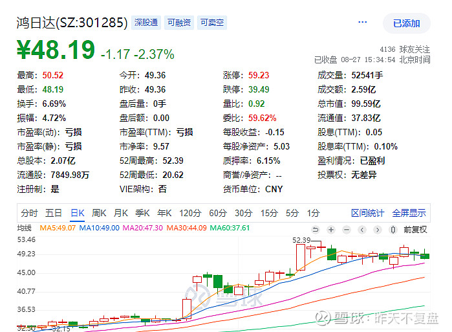Click the MA5:49.07 indicator label

click(x=58, y=228)
